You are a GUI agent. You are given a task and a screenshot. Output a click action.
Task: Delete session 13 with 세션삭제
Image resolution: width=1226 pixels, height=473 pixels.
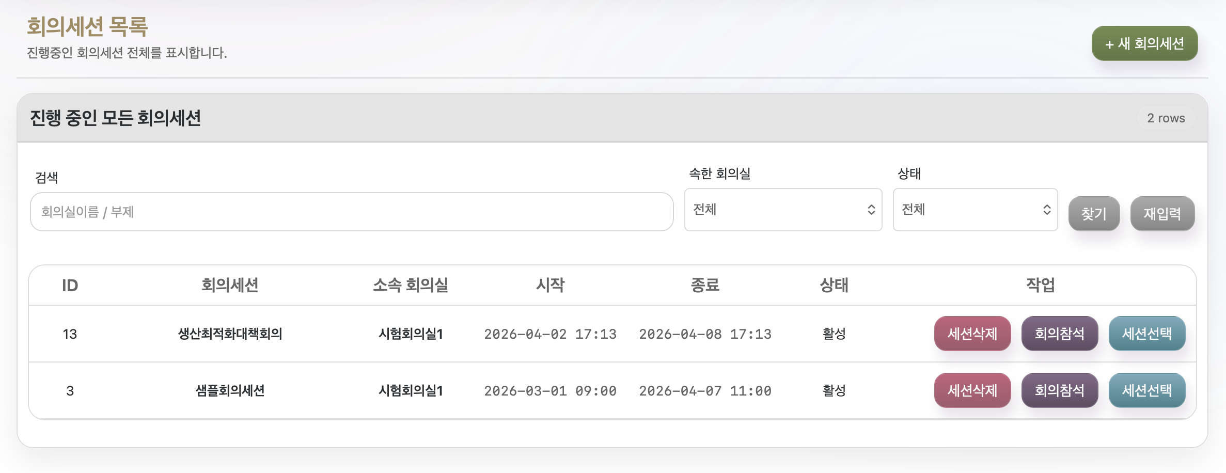972,334
